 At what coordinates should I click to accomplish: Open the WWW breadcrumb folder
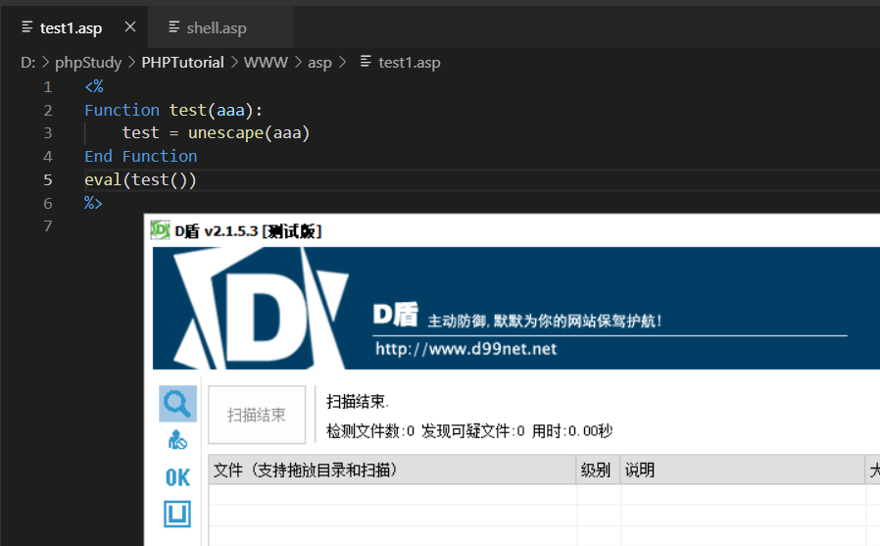click(x=266, y=63)
